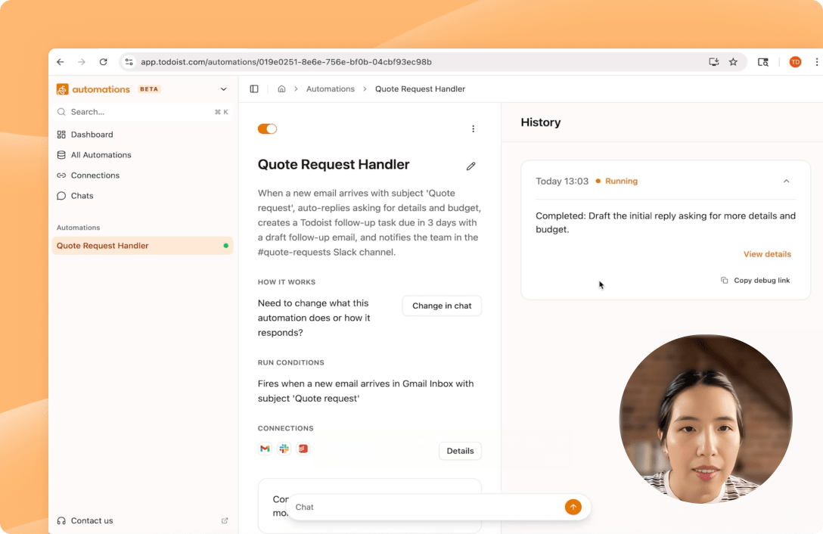Image resolution: width=823 pixels, height=534 pixels.
Task: Click Contact us in the sidebar footer
Action: coord(92,521)
